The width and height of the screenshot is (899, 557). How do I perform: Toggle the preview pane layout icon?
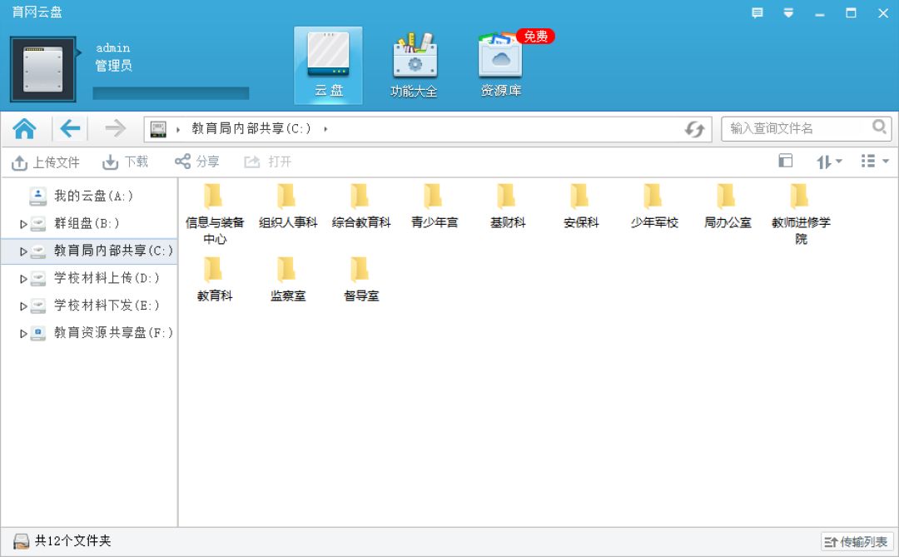click(x=786, y=161)
